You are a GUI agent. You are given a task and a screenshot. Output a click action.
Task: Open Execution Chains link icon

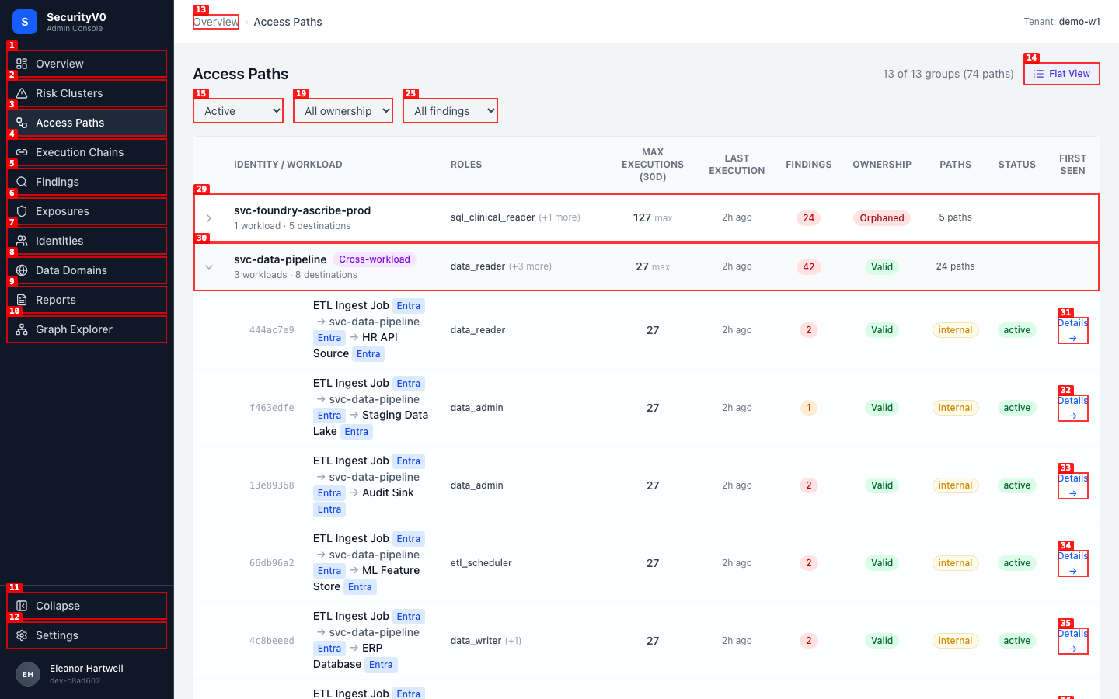(22, 152)
